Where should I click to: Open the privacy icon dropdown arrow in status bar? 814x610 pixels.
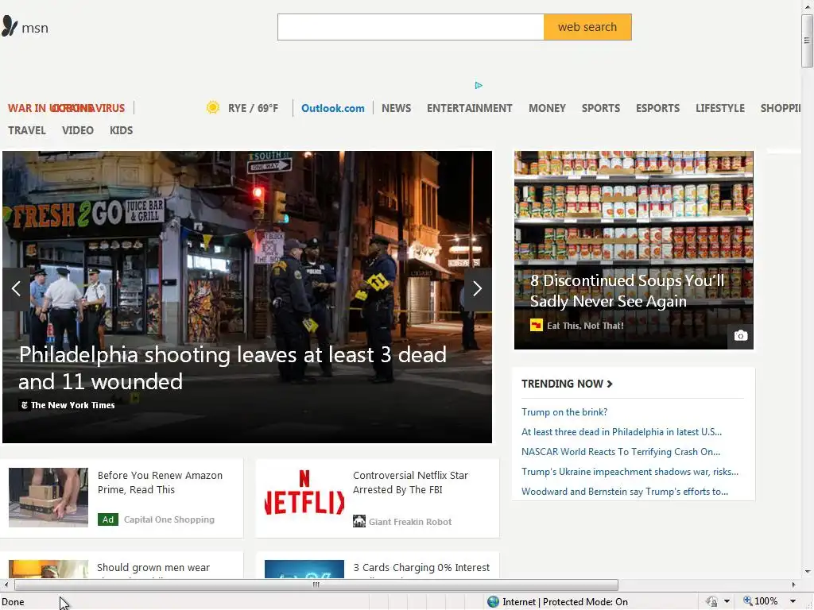coord(727,602)
